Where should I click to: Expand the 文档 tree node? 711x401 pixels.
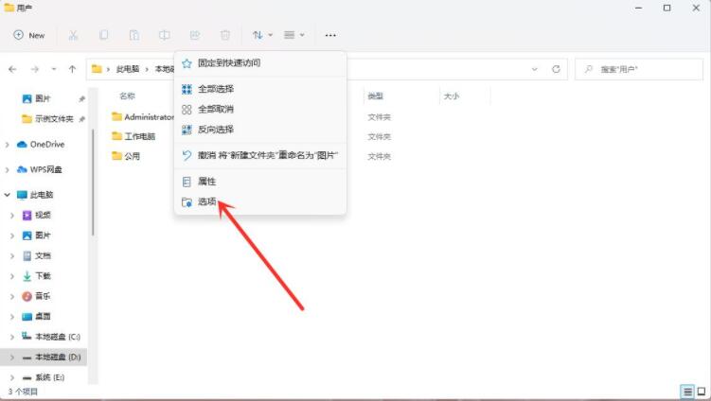(x=12, y=256)
